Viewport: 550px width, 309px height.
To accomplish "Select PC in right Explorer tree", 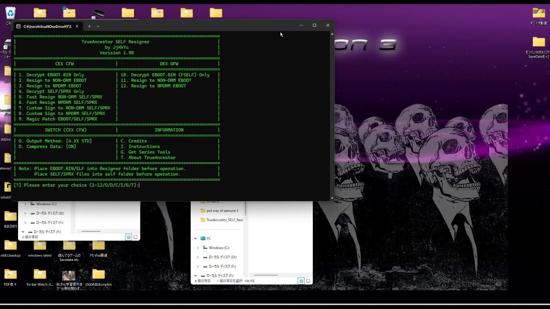I will (x=205, y=238).
